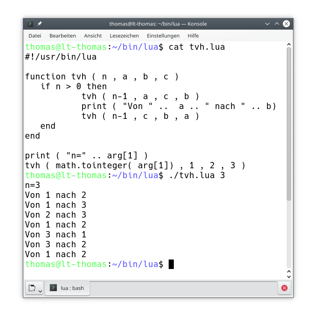
Task: Open the Hilfe menu
Action: tap(193, 36)
